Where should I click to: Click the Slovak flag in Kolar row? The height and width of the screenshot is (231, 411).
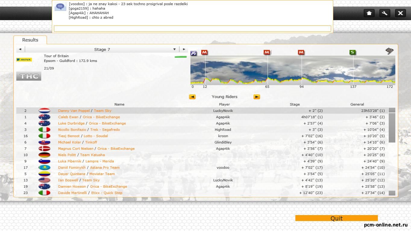(44, 142)
